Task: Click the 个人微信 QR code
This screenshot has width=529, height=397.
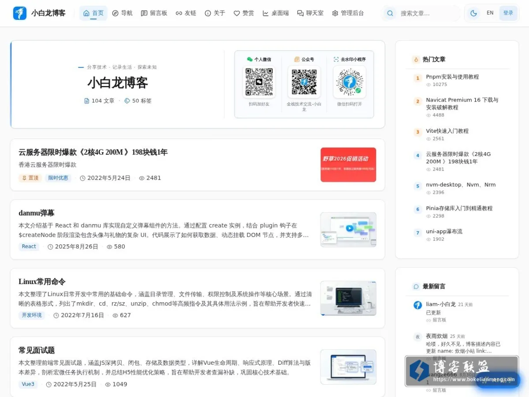Action: (259, 82)
